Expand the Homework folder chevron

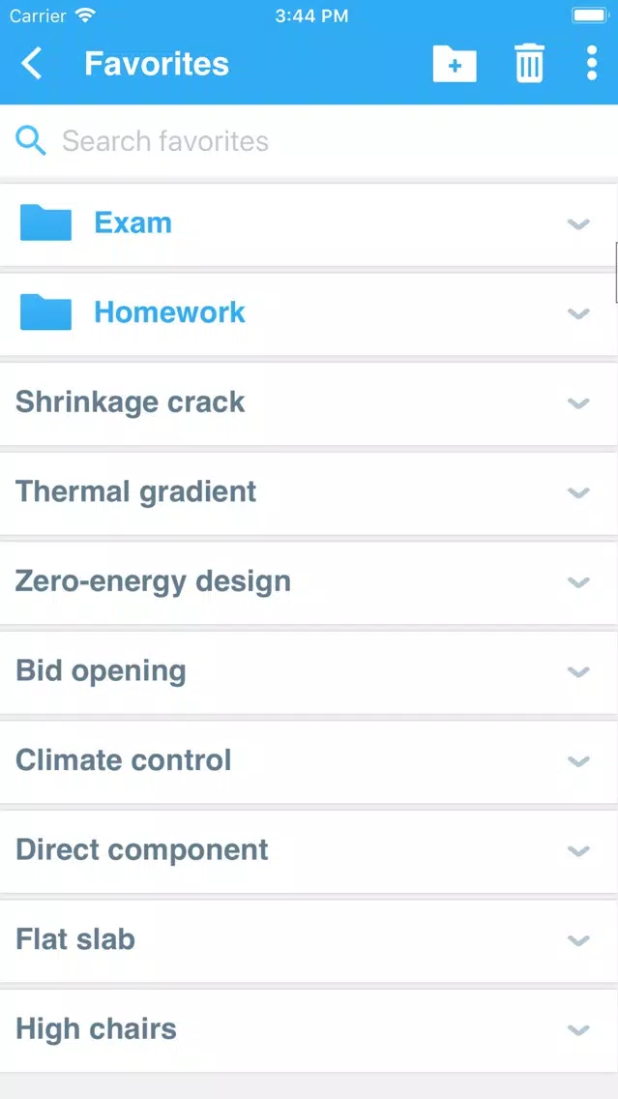coord(578,314)
